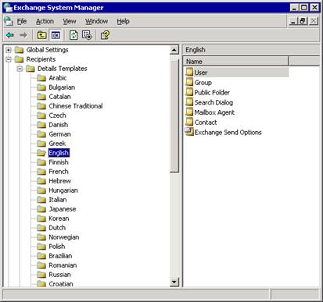The width and height of the screenshot is (323, 302).
Task: Select the Greek language folder
Action: 57,144
